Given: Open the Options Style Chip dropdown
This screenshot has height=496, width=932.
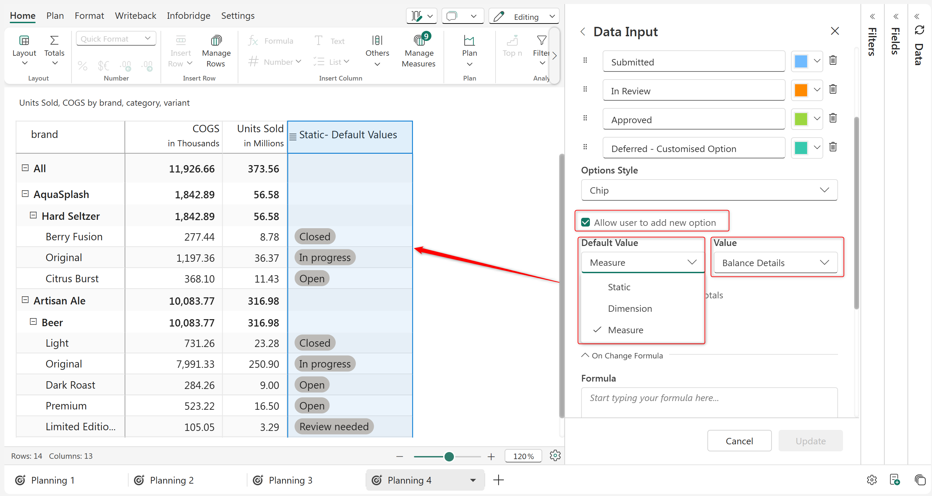Looking at the screenshot, I should pyautogui.click(x=709, y=190).
